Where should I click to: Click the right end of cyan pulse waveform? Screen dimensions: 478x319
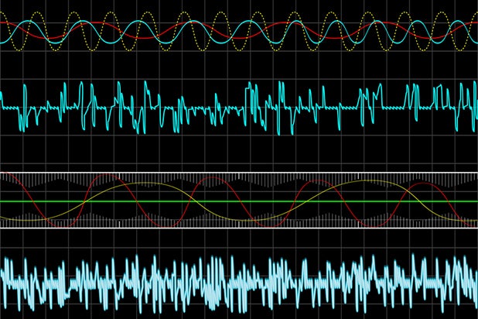coord(475,101)
